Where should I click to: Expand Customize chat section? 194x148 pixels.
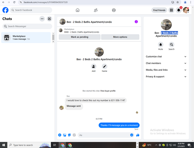click(166, 57)
